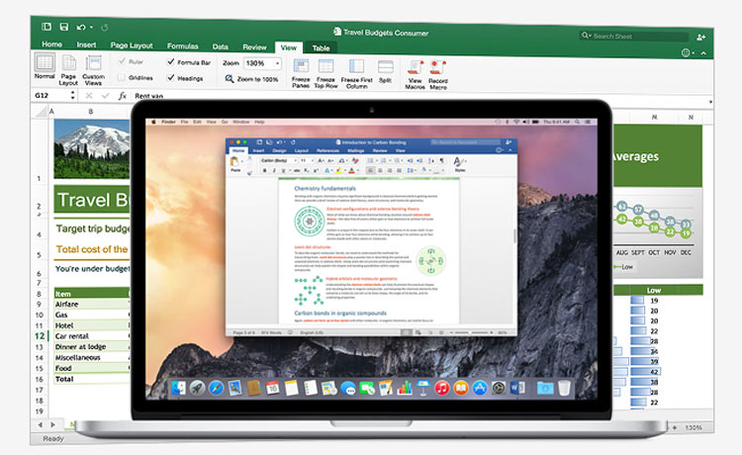The image size is (742, 455).
Task: Open the References tab in Word
Action: 327,151
